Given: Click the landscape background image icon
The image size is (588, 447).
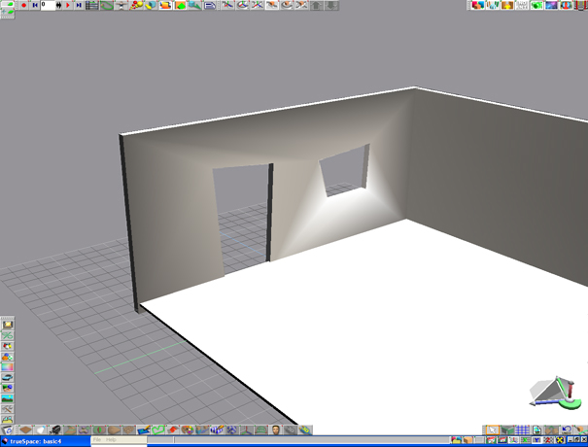Looking at the screenshot, I should pos(7,399).
